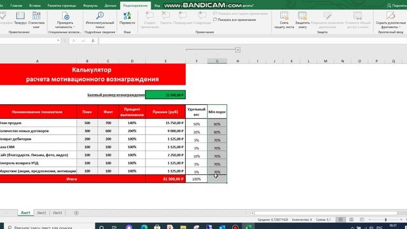Screen dimensions: 407x229
Task: Click the Excel icon on the taskbar
Action: coord(249,226)
